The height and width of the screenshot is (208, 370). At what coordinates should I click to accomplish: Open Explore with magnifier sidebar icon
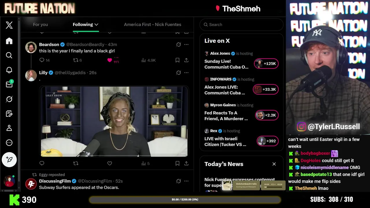coord(9,55)
